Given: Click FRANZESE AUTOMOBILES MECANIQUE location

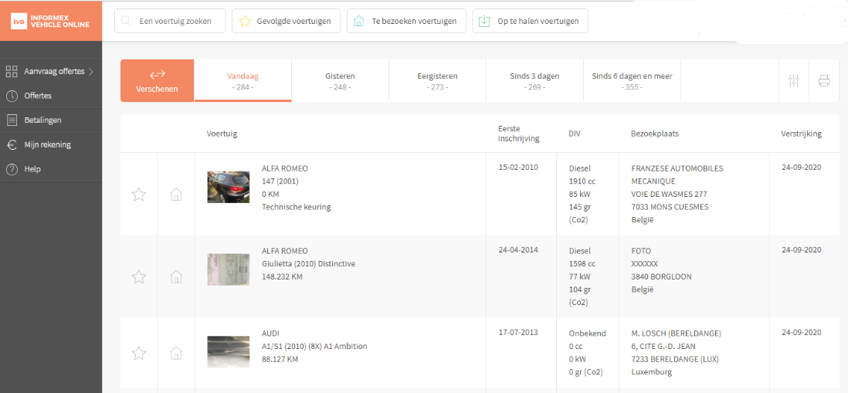Looking at the screenshot, I should [677, 174].
